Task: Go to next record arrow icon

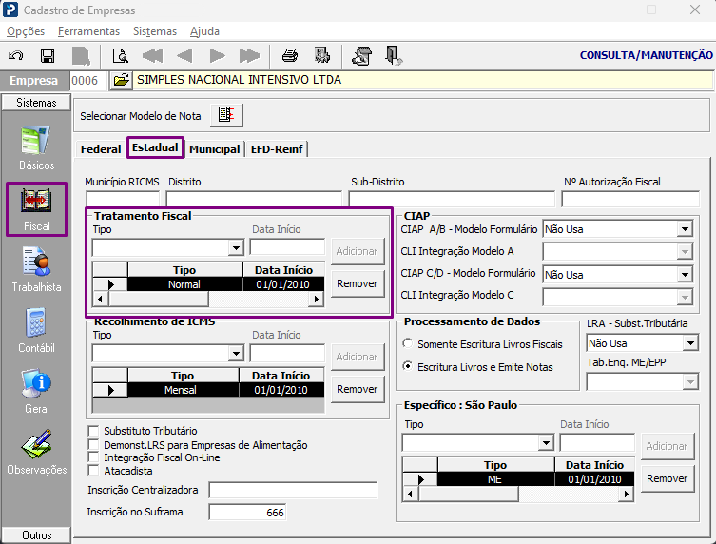Action: point(218,56)
